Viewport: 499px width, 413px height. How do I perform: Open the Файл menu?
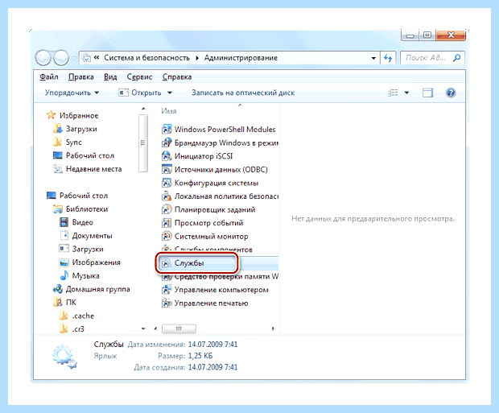point(49,76)
